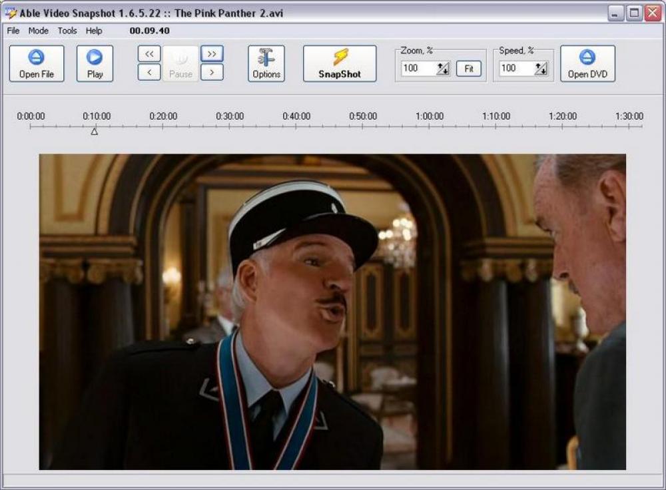This screenshot has width=666, height=490.
Task: Skip forward using the >> button
Action: 212,53
